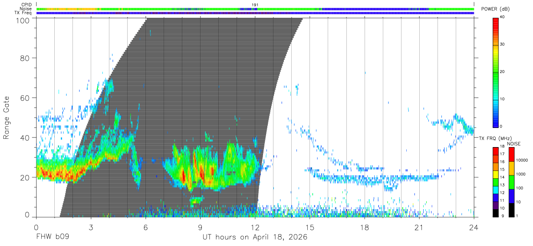The height and width of the screenshot is (246, 533).
Task: Click the TX FRQ (MHz) color legend bar
Action: pyautogui.click(x=496, y=182)
